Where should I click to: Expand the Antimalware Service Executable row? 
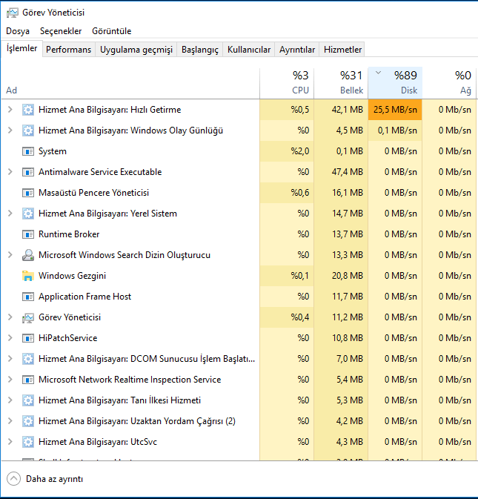point(10,172)
